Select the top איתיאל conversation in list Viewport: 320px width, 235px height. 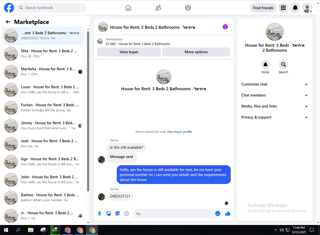pos(43,36)
